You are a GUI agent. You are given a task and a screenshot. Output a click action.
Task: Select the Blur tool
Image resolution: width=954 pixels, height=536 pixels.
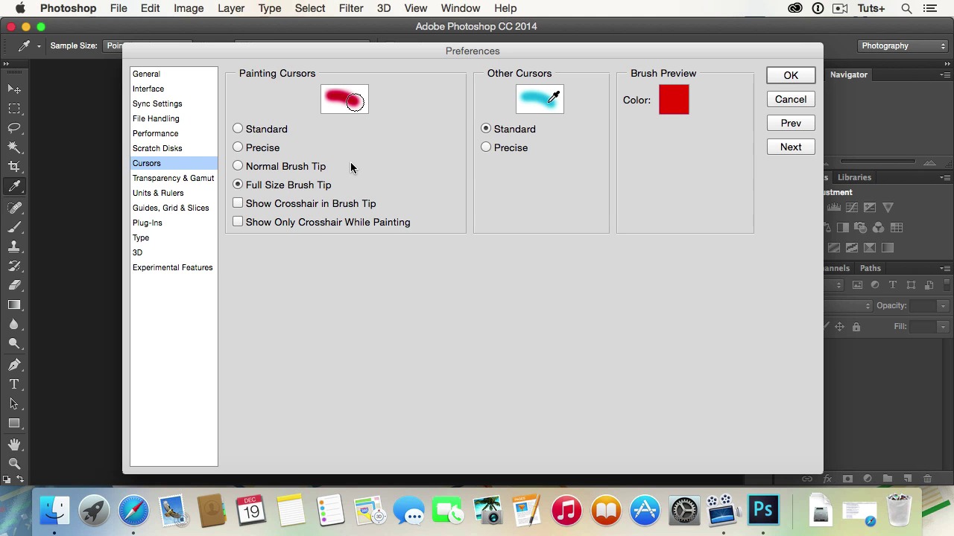click(x=14, y=325)
